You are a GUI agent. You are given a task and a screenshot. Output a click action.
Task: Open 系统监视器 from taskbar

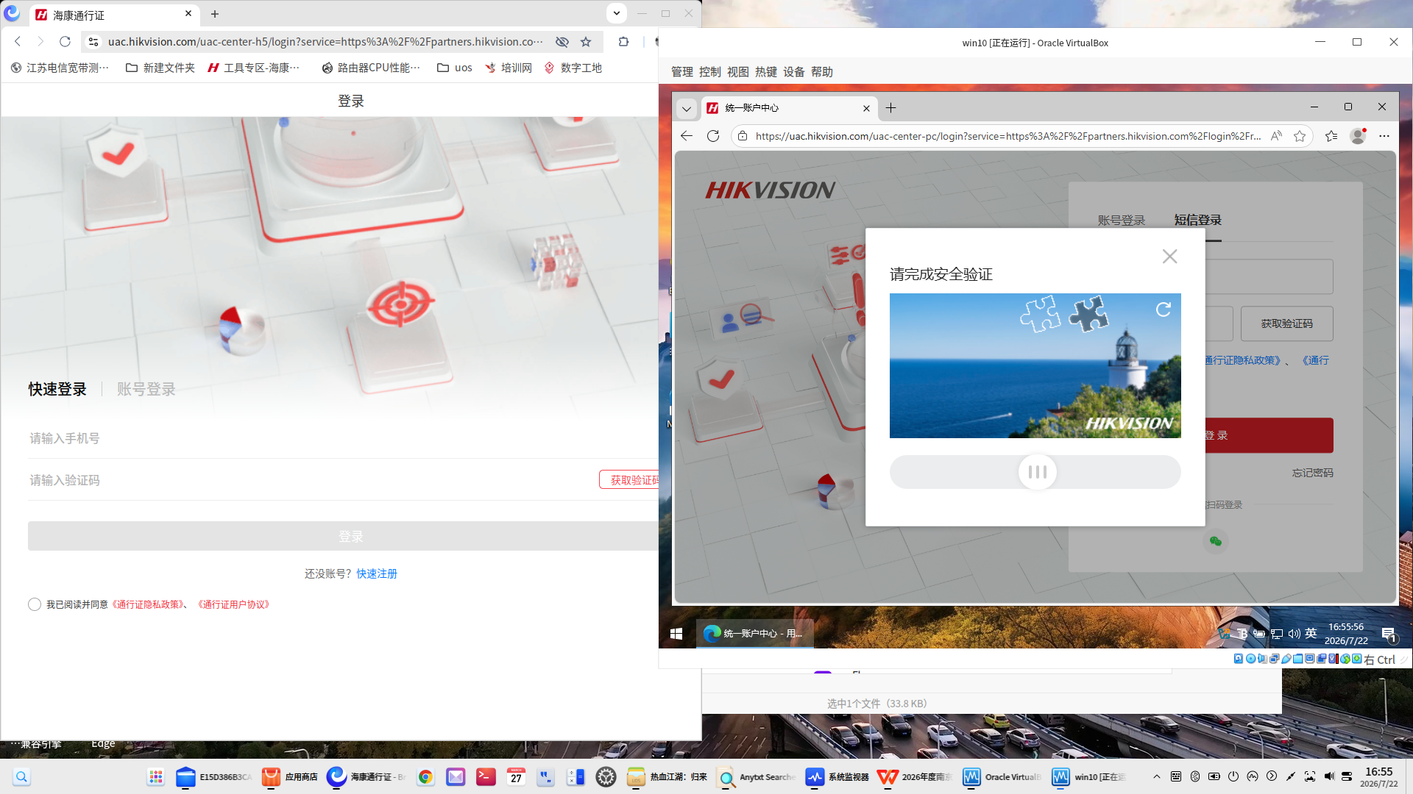837,777
